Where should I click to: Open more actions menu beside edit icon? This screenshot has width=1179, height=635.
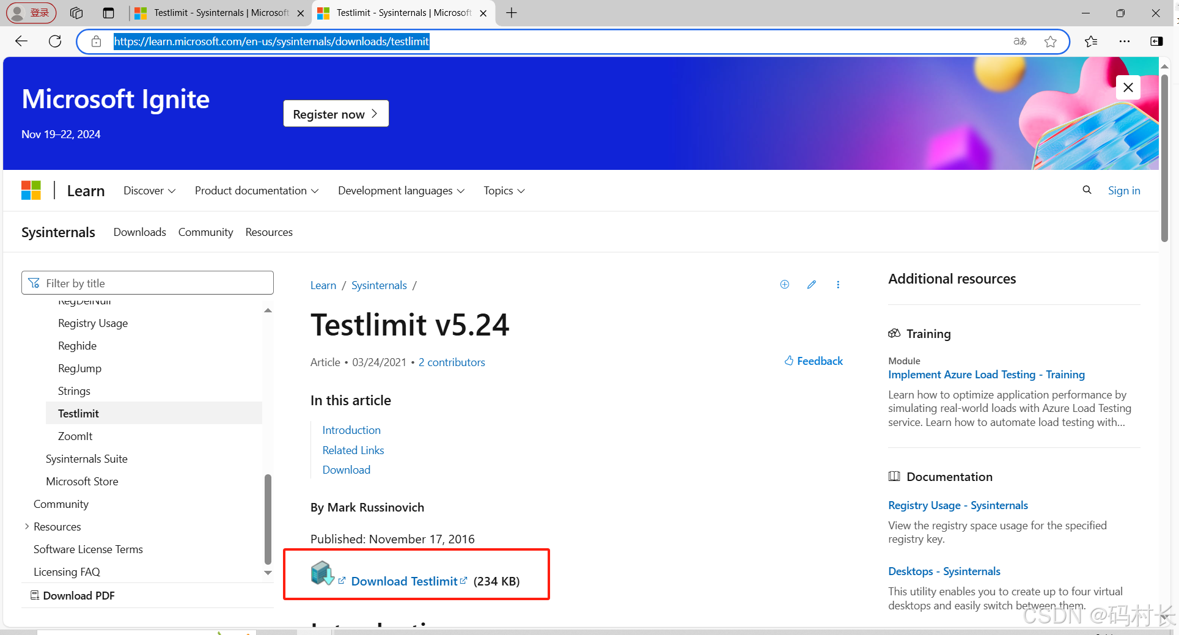click(838, 284)
